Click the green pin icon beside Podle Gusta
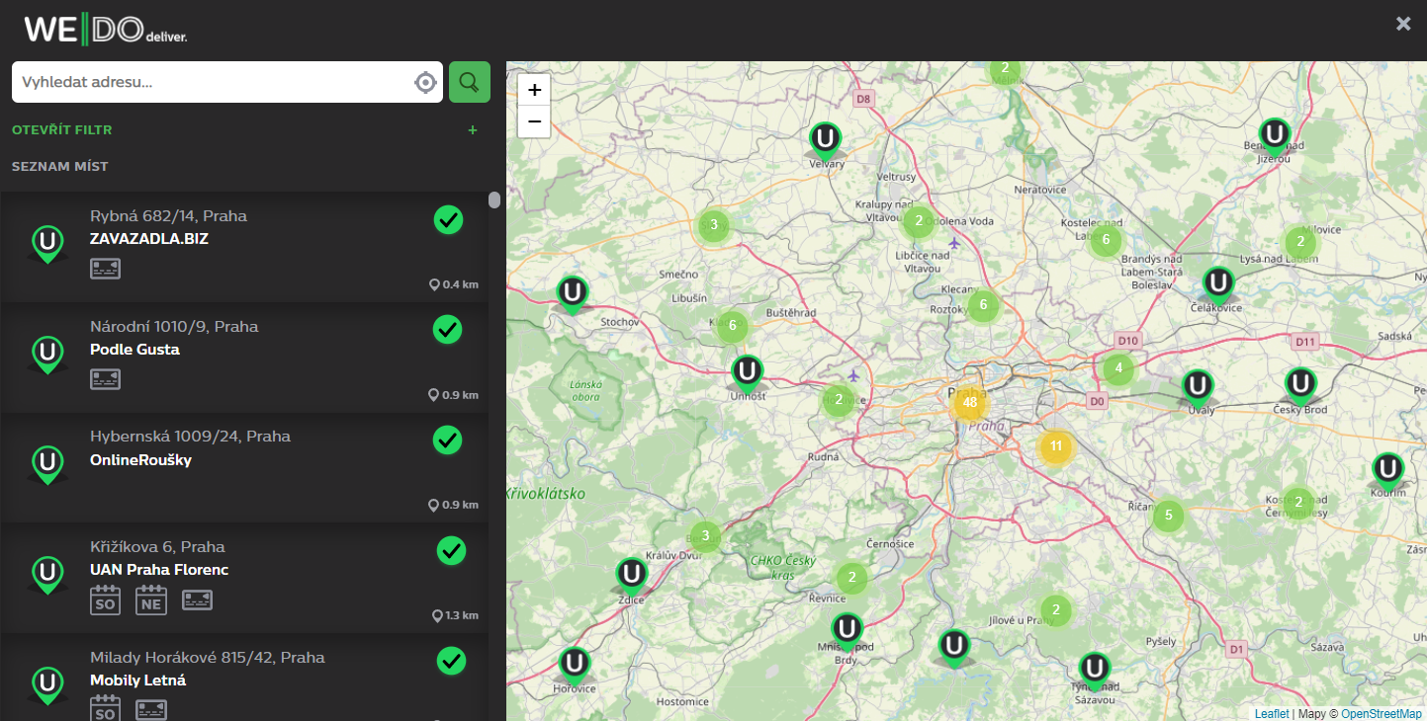Image resolution: width=1427 pixels, height=721 pixels. pos(47,354)
